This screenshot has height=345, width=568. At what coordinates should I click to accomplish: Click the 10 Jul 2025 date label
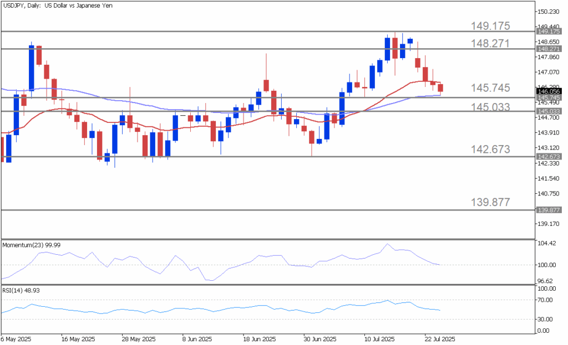click(x=379, y=339)
